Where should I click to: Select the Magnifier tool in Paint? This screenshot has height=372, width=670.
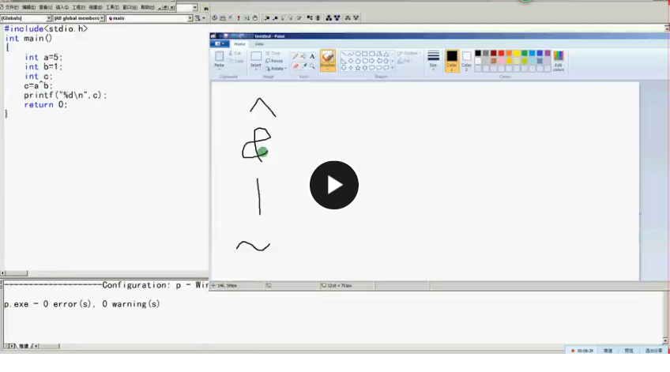(x=312, y=66)
